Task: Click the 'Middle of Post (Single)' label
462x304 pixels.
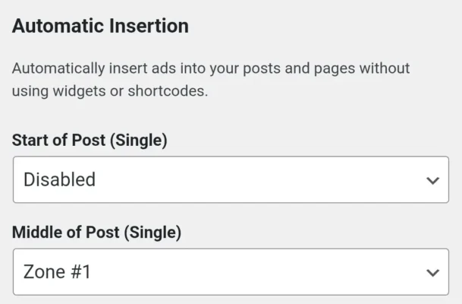Action: [x=96, y=232]
